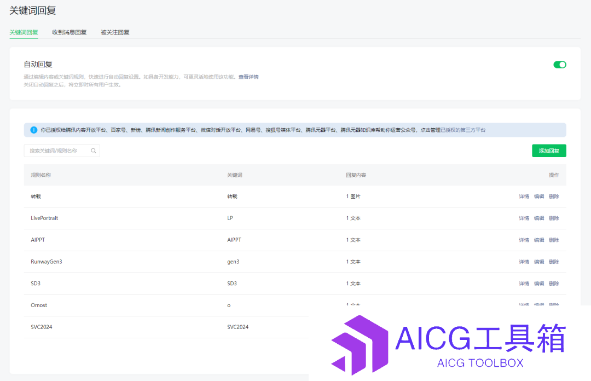Switch to the 关键词回复 tab

[24, 32]
